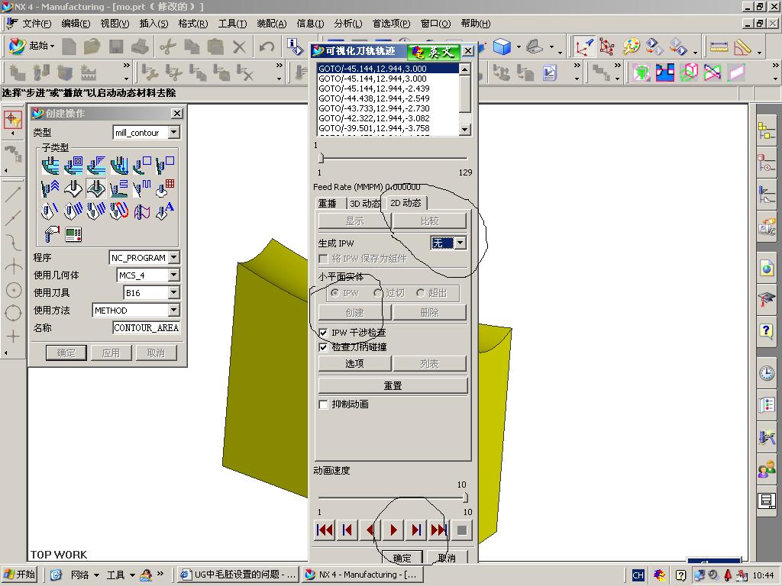
Task: Open the 程序 NC_PROGRAM dropdown
Action: click(173, 257)
